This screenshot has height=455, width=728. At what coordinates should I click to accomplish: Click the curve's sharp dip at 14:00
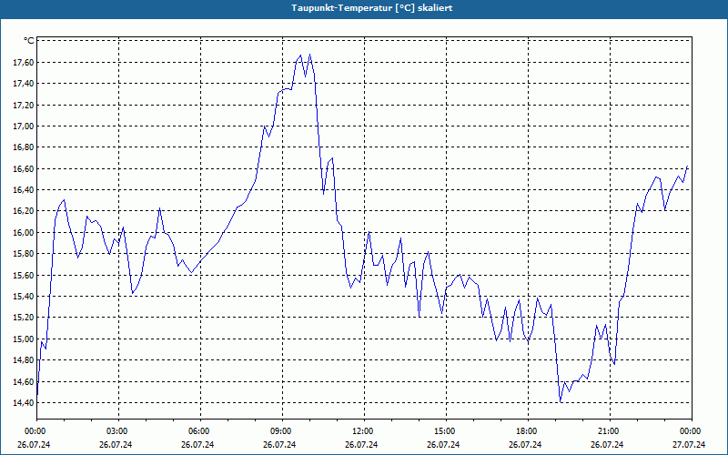click(420, 317)
